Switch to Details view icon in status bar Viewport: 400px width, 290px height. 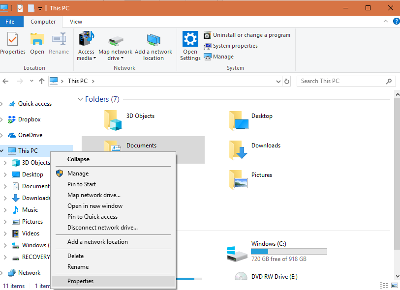pos(384,285)
